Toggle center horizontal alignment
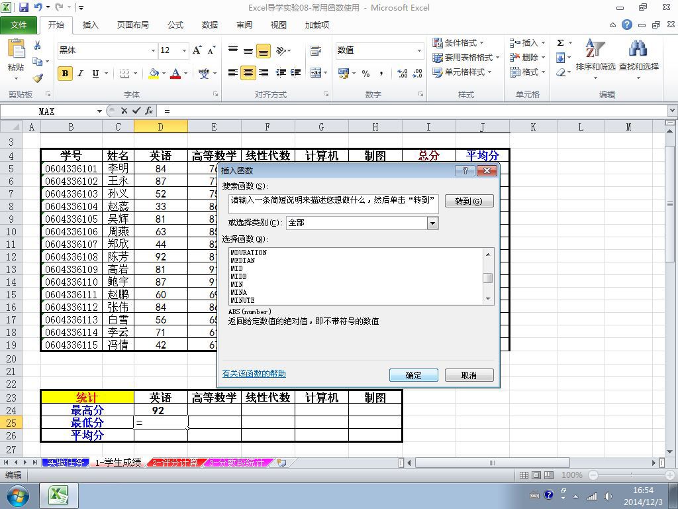The image size is (678, 509). (x=248, y=73)
